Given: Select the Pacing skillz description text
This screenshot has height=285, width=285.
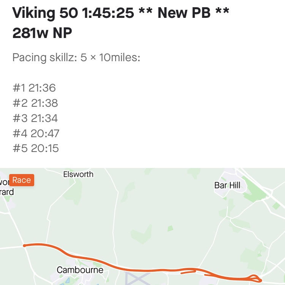Looking at the screenshot, I should point(76,58).
